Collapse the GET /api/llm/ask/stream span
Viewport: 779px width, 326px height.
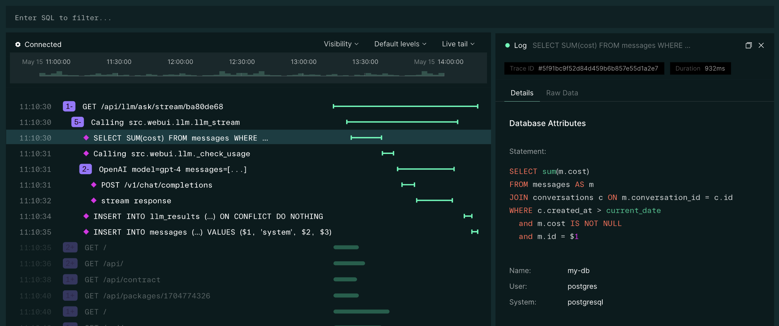click(69, 106)
